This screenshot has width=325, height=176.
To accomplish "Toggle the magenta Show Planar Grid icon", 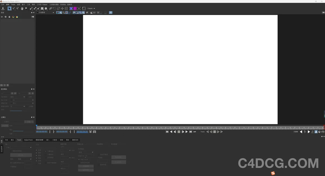I will tap(74, 8).
